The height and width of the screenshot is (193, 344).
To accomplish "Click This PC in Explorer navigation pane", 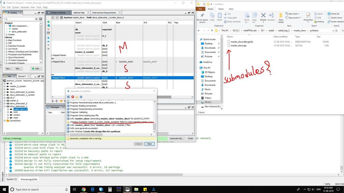I will [207, 68].
